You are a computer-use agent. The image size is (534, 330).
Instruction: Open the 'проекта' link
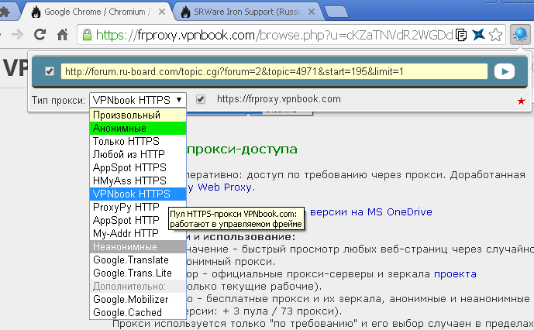[455, 273]
